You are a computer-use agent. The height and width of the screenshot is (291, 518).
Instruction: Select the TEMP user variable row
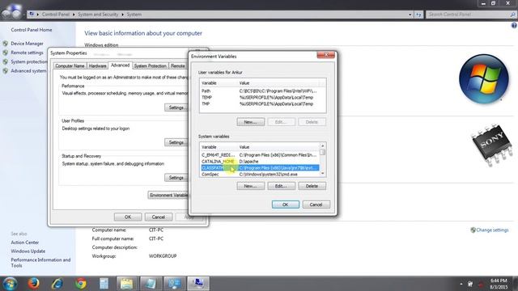(260, 97)
